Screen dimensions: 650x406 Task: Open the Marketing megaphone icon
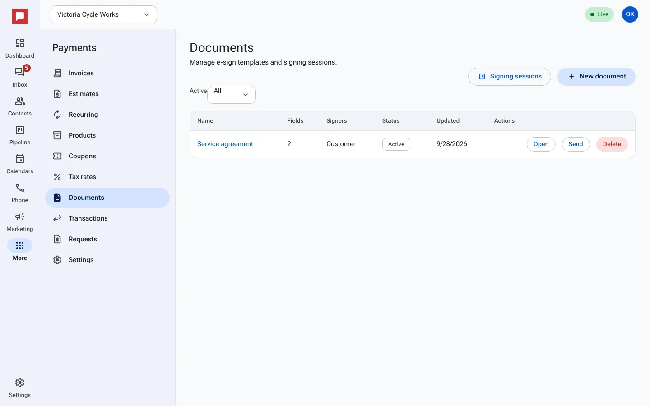coord(20,217)
